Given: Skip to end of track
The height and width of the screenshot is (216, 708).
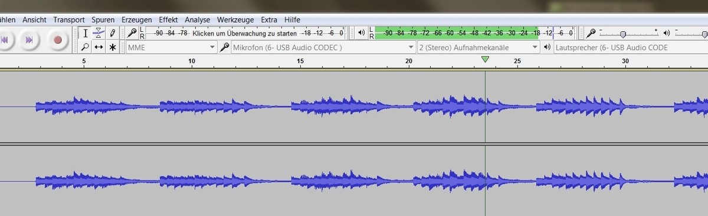Looking at the screenshot, I should click(x=28, y=40).
